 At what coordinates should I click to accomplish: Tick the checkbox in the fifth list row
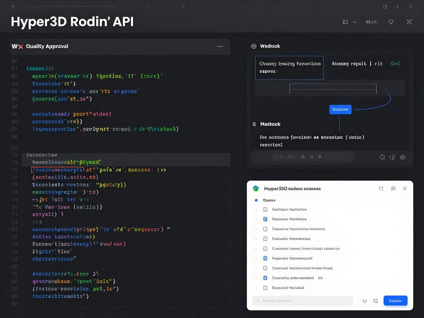click(x=265, y=248)
